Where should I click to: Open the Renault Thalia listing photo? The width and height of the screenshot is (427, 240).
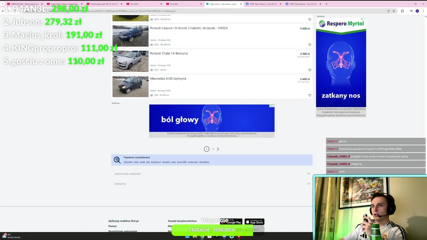click(130, 61)
